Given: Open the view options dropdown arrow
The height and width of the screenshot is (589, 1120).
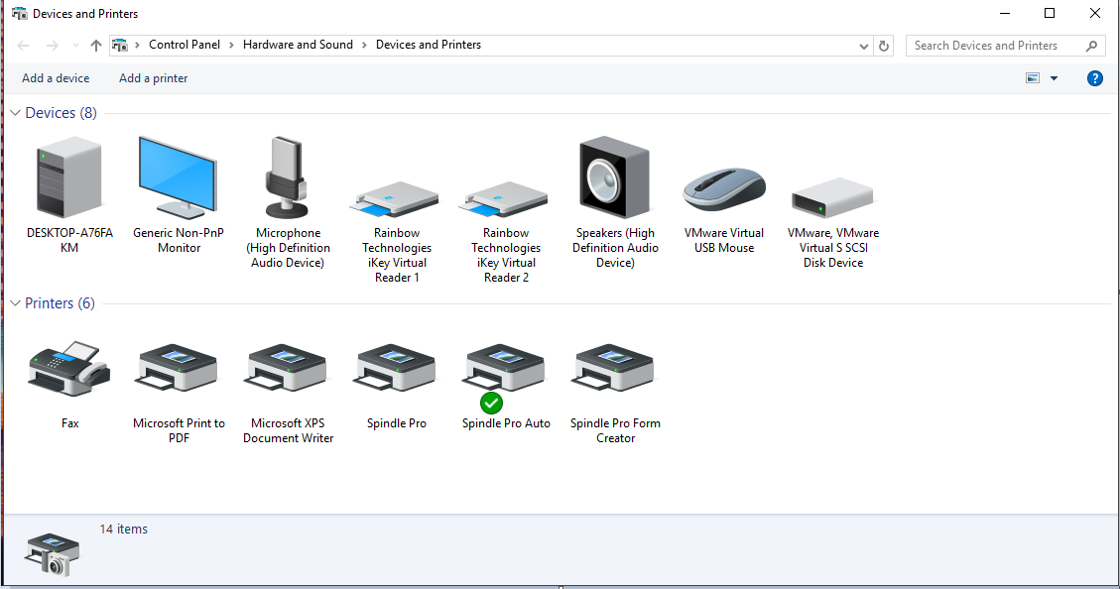Looking at the screenshot, I should 1054,78.
